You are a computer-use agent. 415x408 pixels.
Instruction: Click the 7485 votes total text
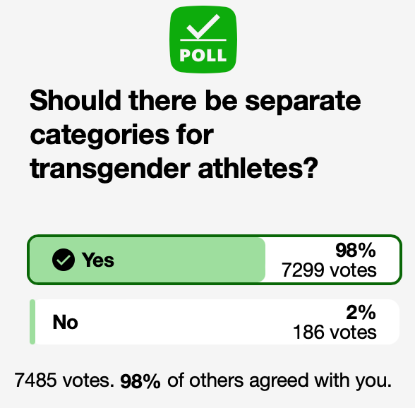pos(65,380)
